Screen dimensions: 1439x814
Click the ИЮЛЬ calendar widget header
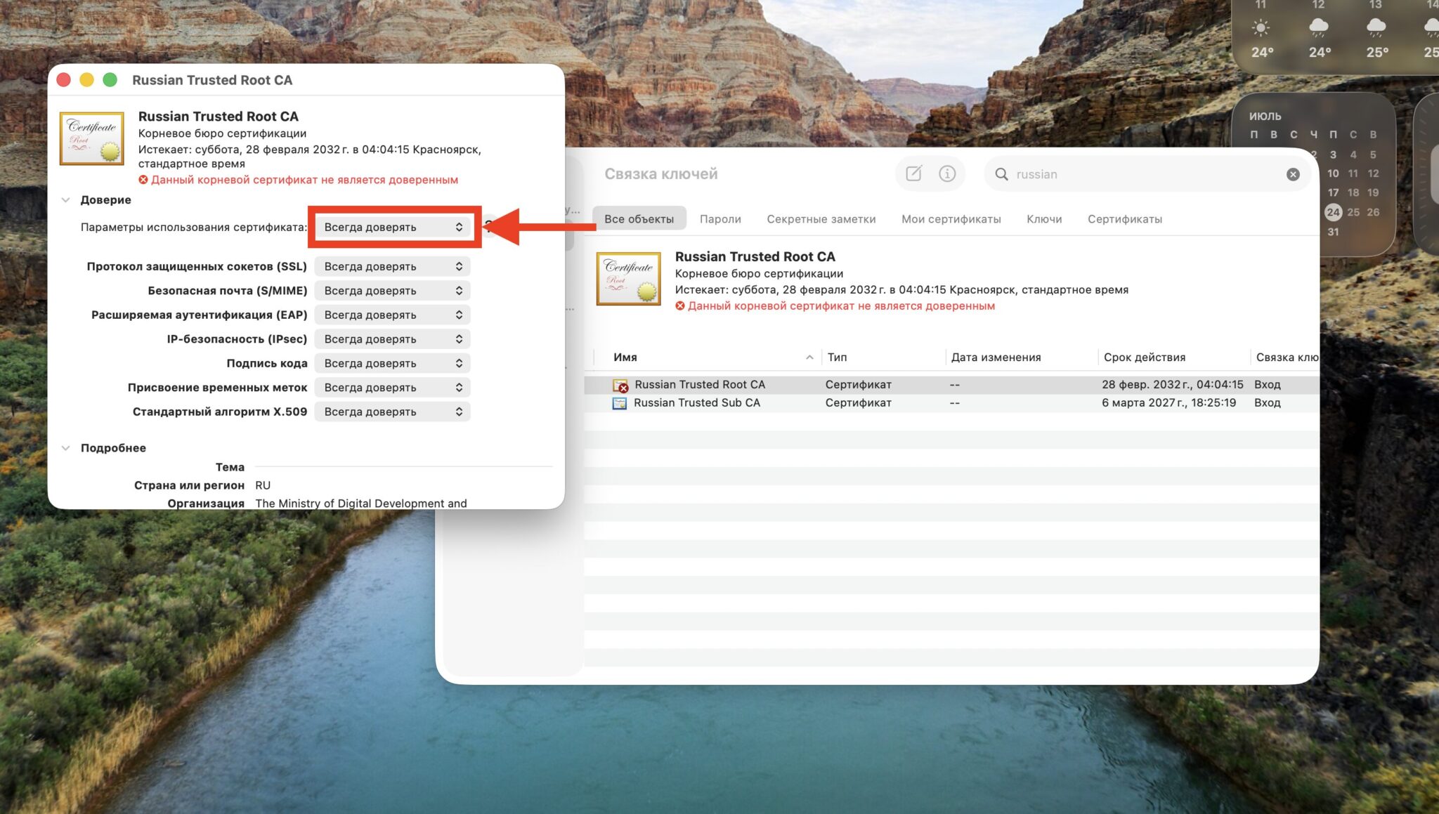click(1265, 117)
